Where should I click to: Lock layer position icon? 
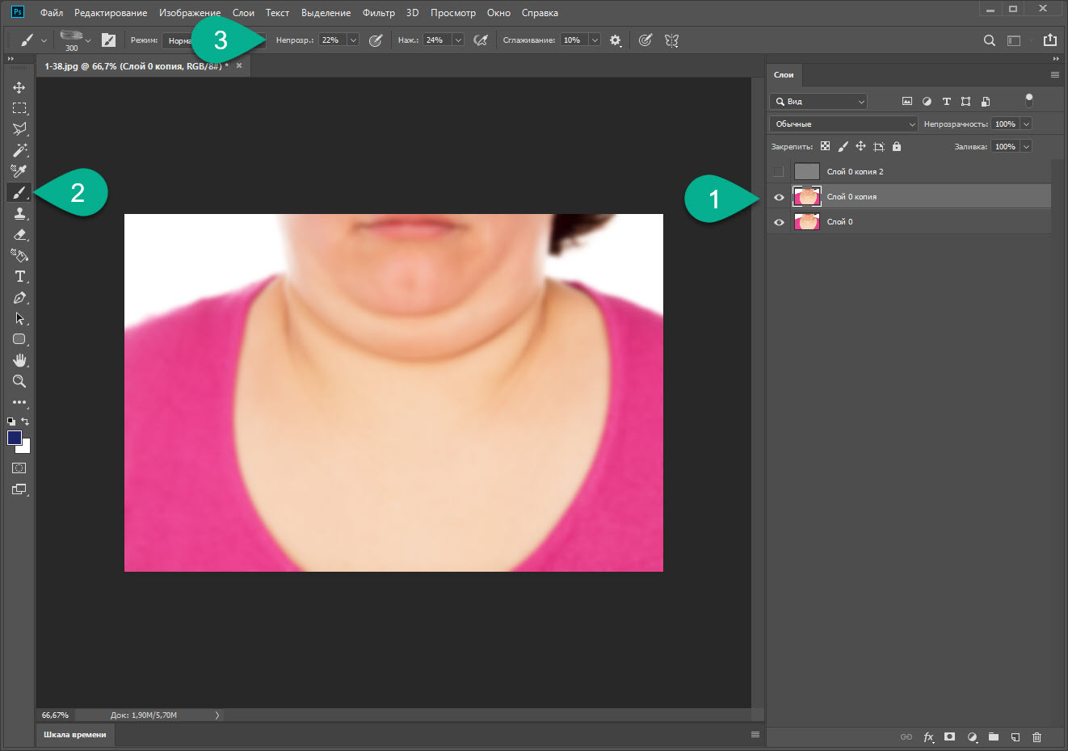860,146
